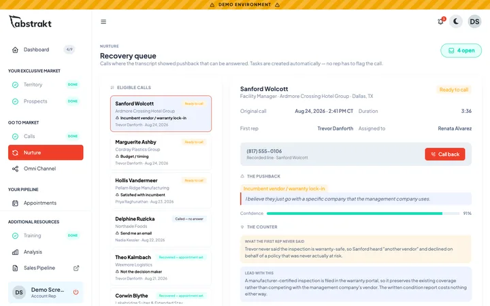
Task: Select the Sanford Wolcott call card
Action: 161,114
